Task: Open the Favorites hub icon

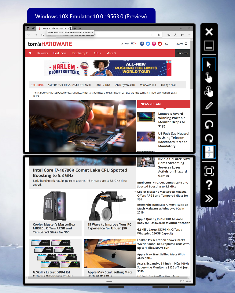Action: [169, 35]
